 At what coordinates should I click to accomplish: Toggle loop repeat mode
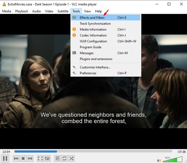pos(64,158)
